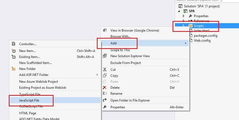The height and width of the screenshot is (120, 239).
Task: Click the View in Browser icon
Action: (105, 30)
